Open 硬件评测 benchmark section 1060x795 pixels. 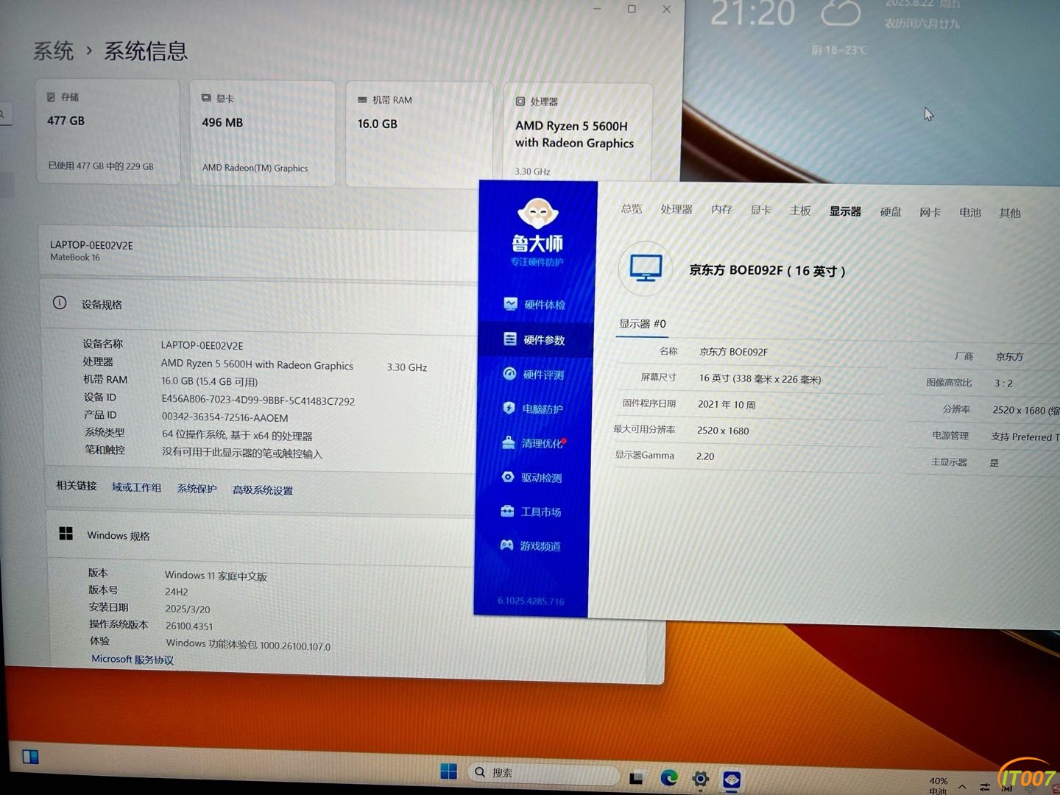(x=534, y=374)
